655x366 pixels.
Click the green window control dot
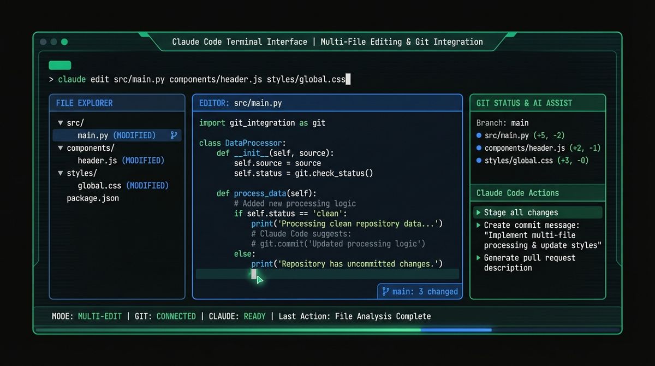64,42
